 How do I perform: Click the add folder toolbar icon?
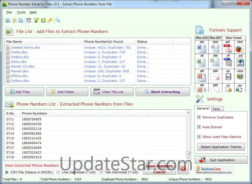point(15,20)
